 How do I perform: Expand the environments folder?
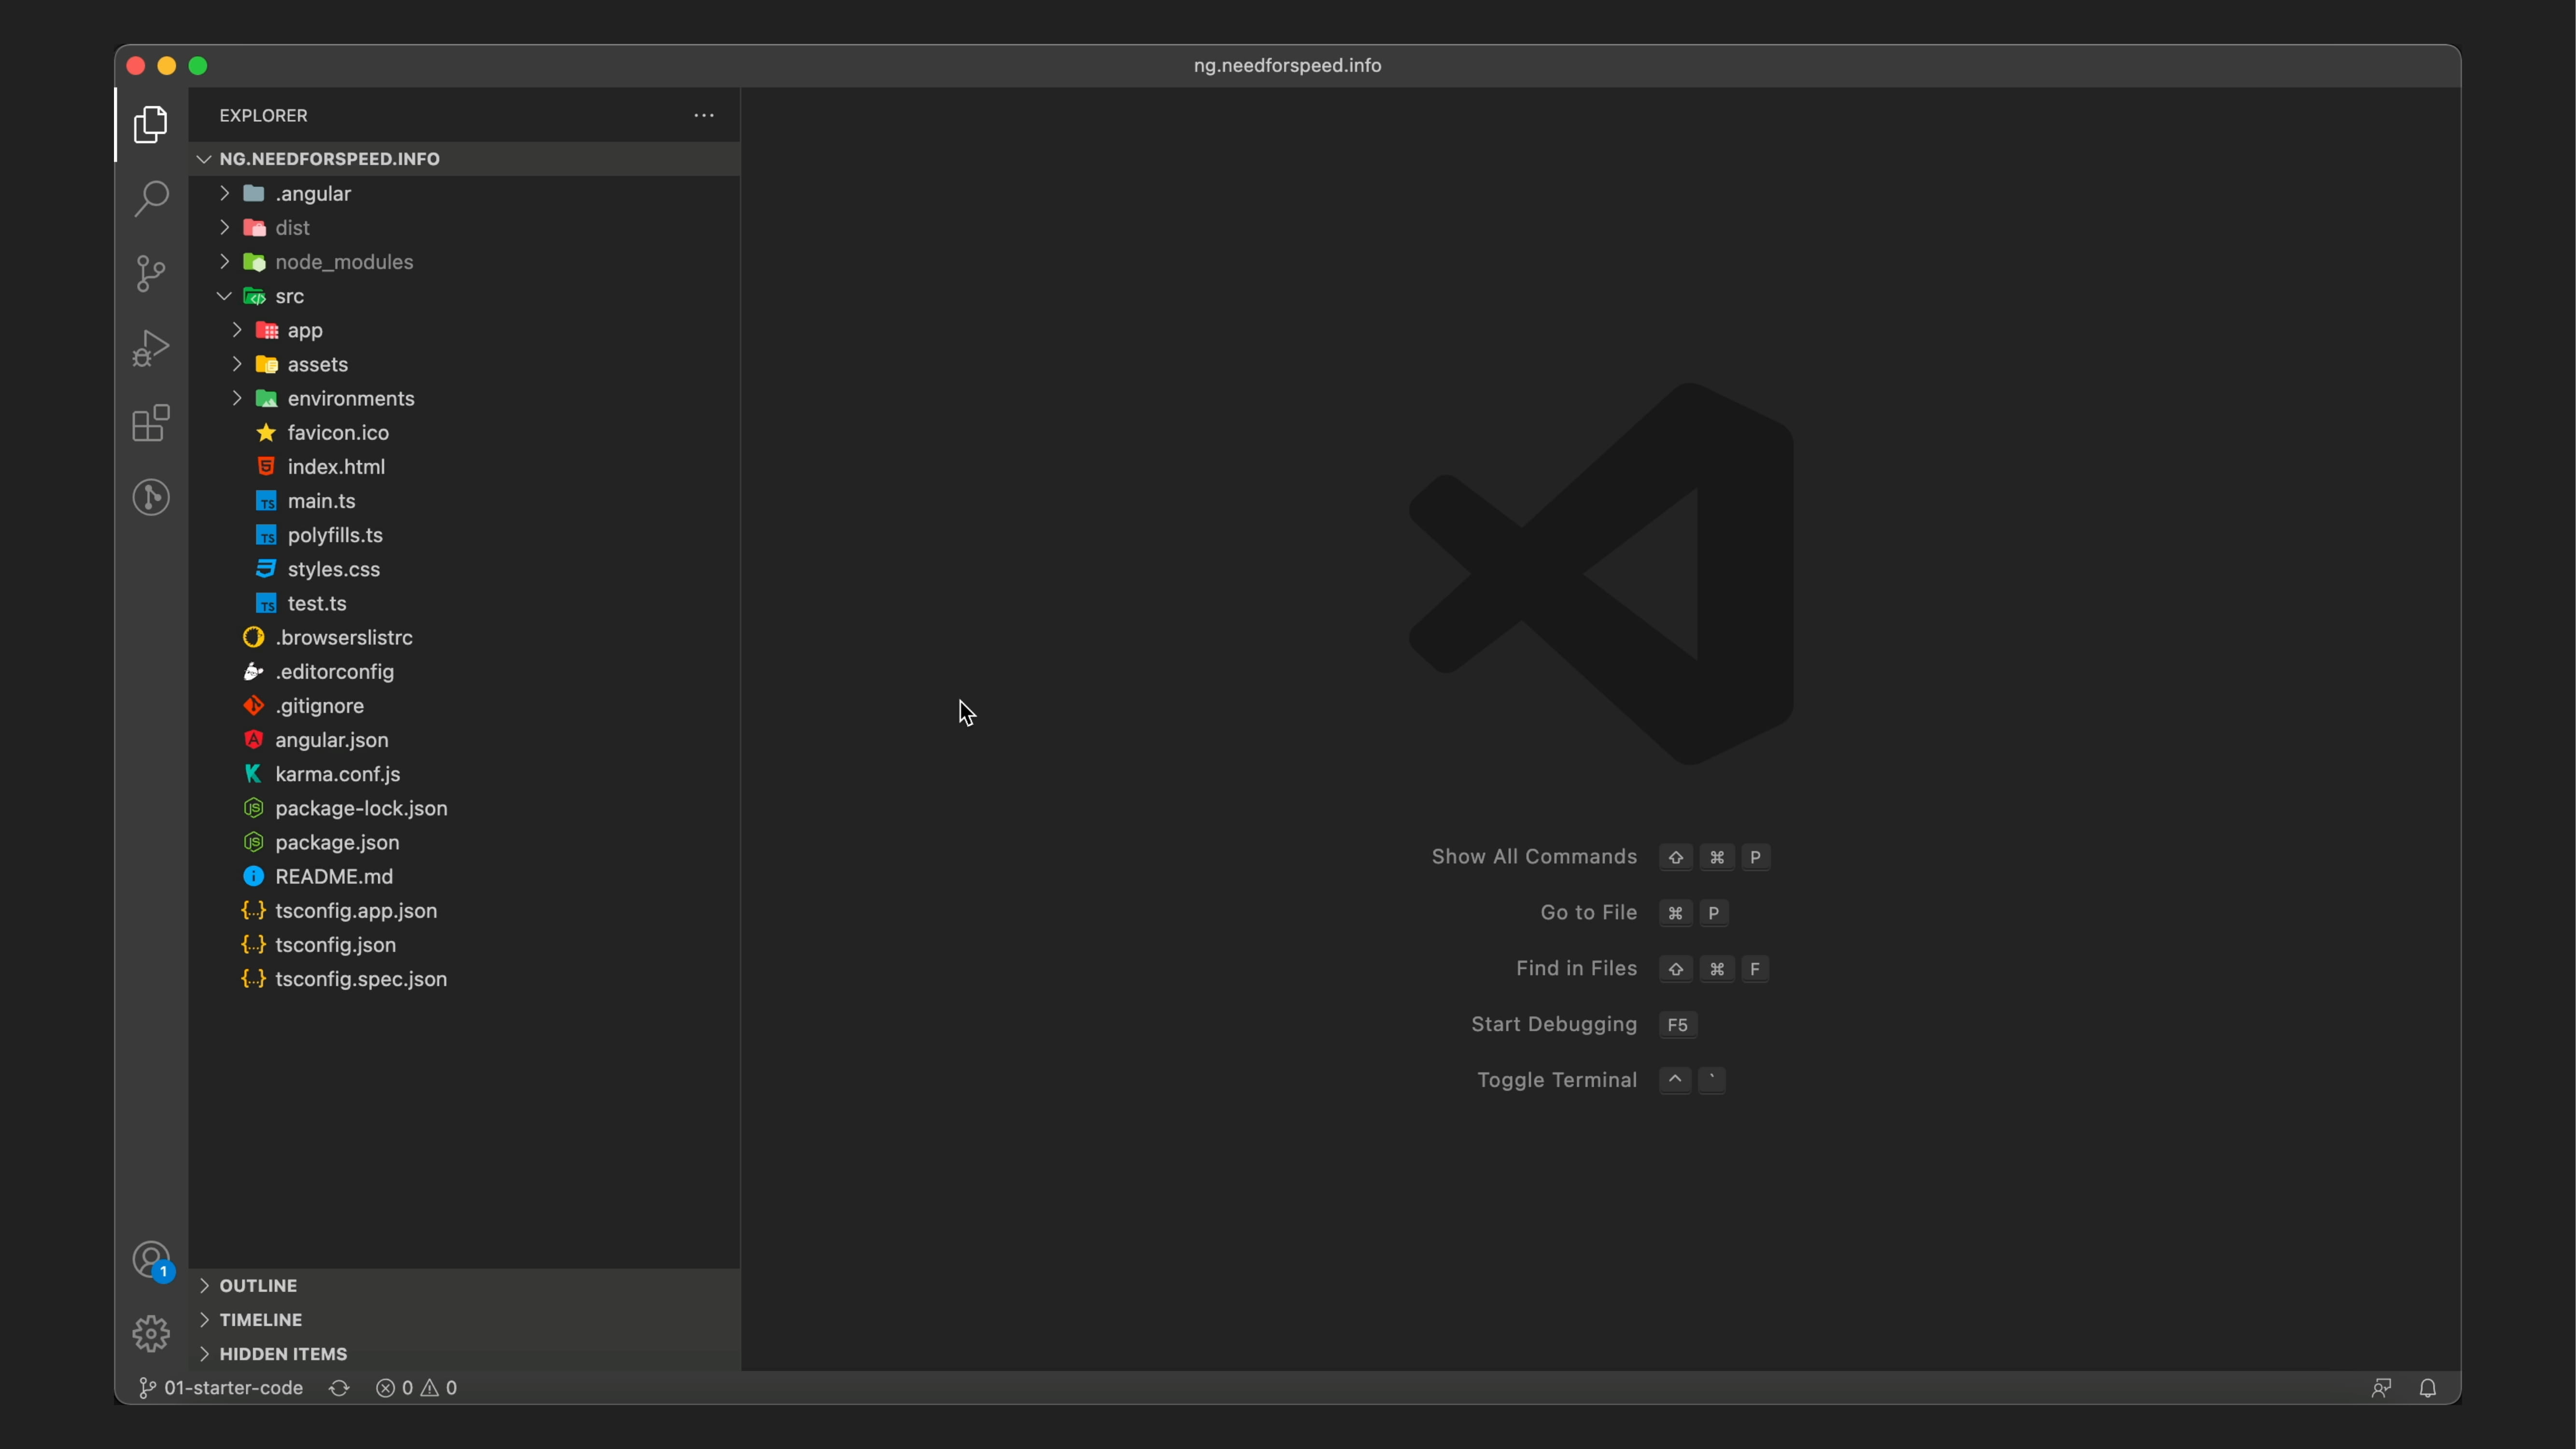coord(465,398)
